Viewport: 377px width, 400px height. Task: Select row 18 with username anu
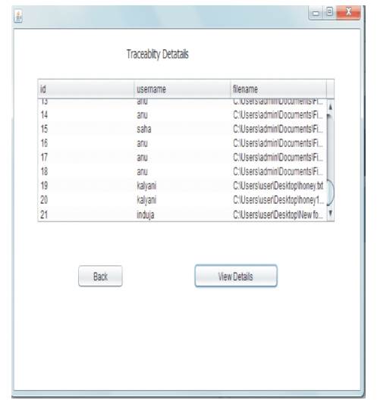[x=182, y=171]
